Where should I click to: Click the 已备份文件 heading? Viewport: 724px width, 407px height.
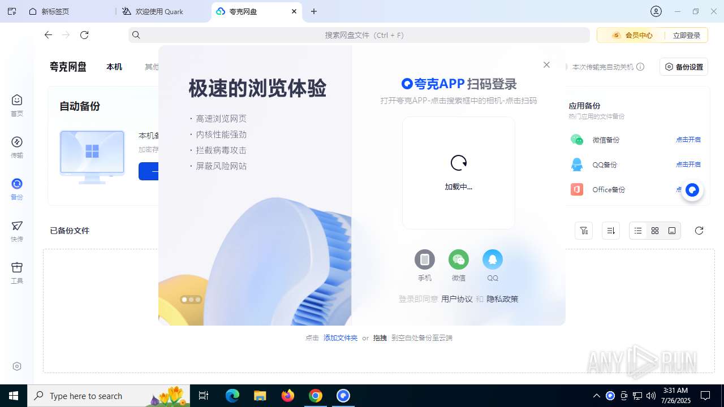click(x=70, y=231)
